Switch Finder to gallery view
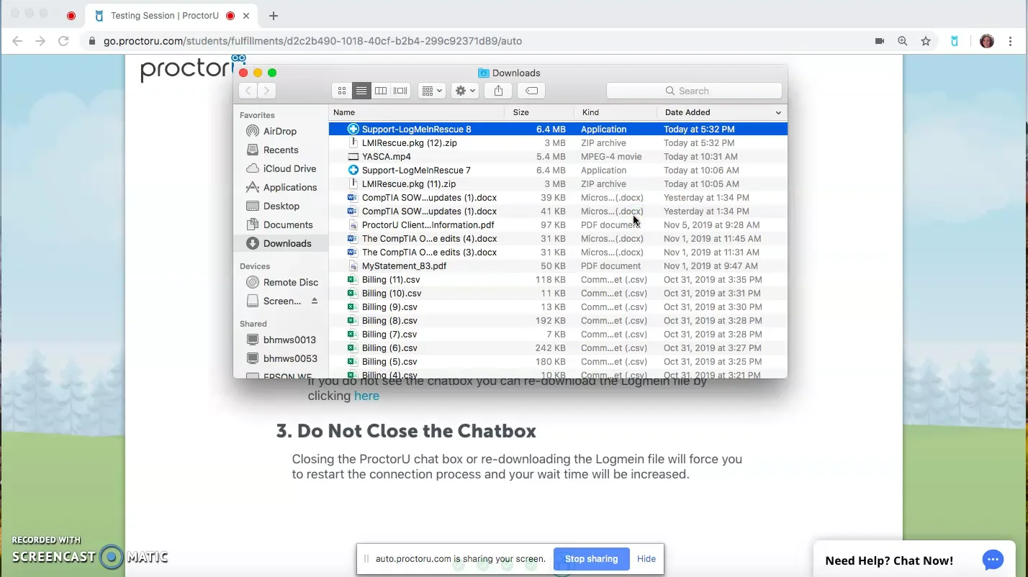The image size is (1028, 577). coord(400,91)
